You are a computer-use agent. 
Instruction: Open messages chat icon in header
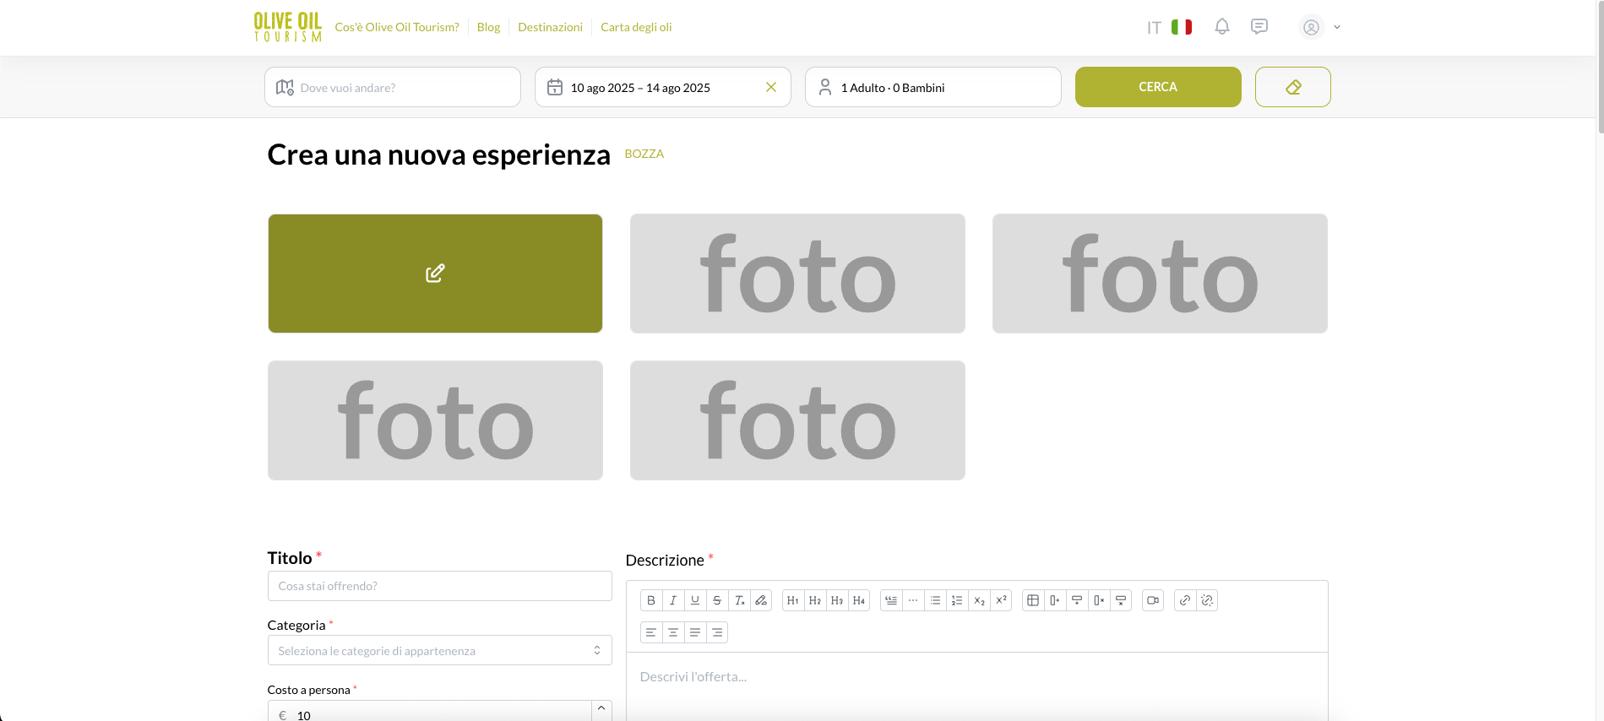pos(1259,27)
